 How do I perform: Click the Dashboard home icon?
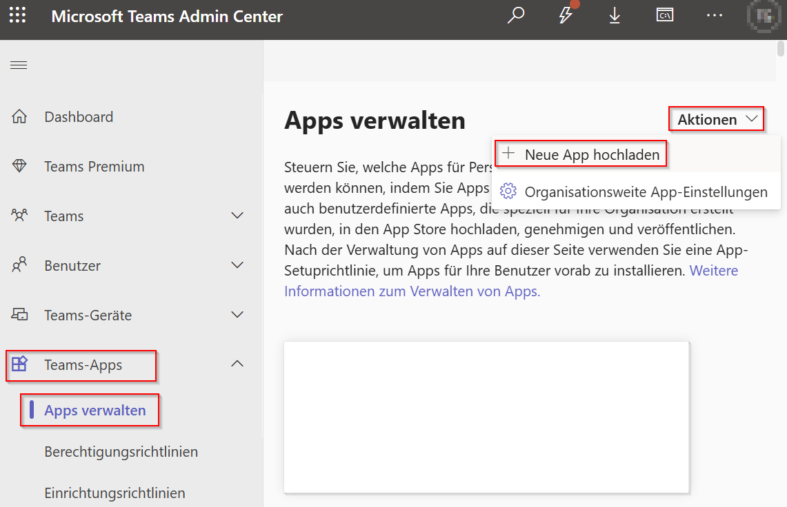coord(21,116)
